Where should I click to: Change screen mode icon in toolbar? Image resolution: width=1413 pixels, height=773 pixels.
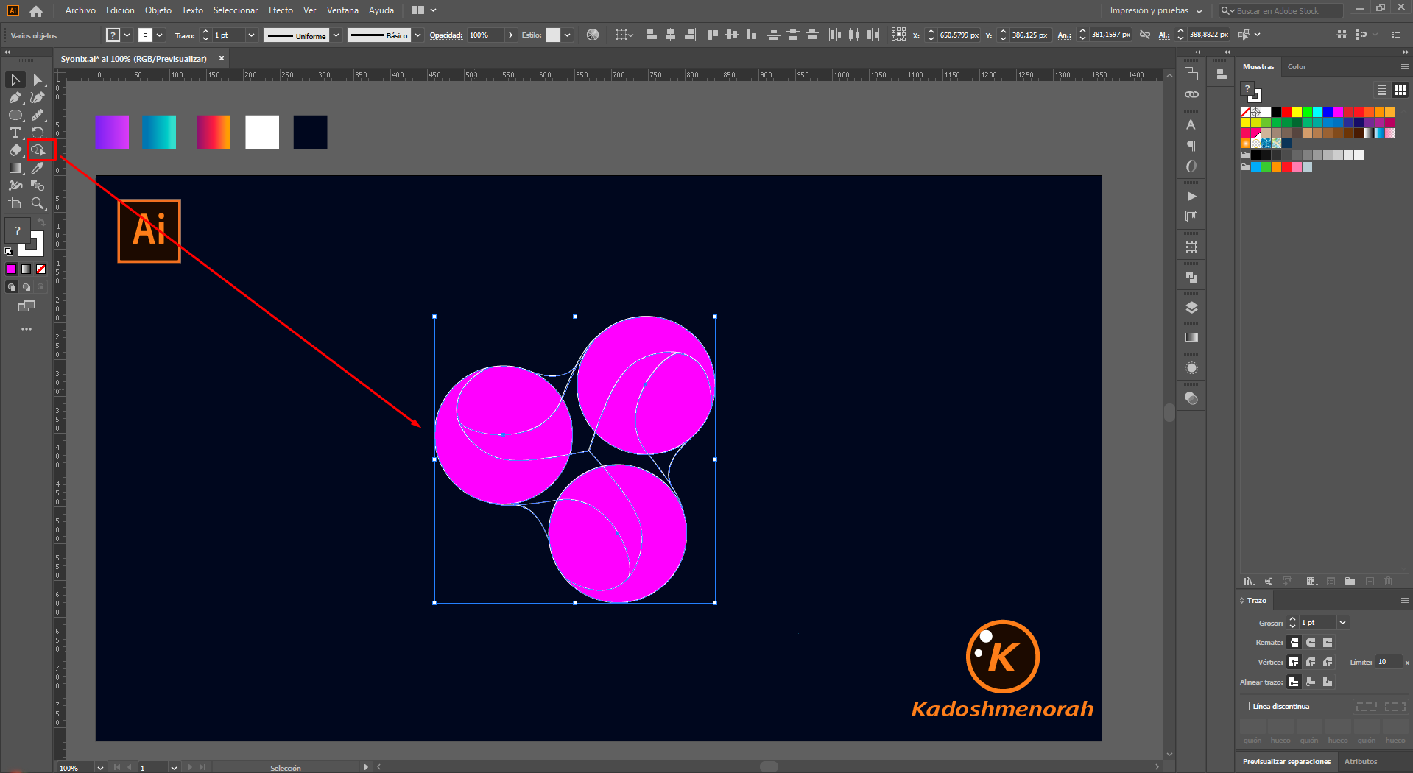tap(27, 306)
